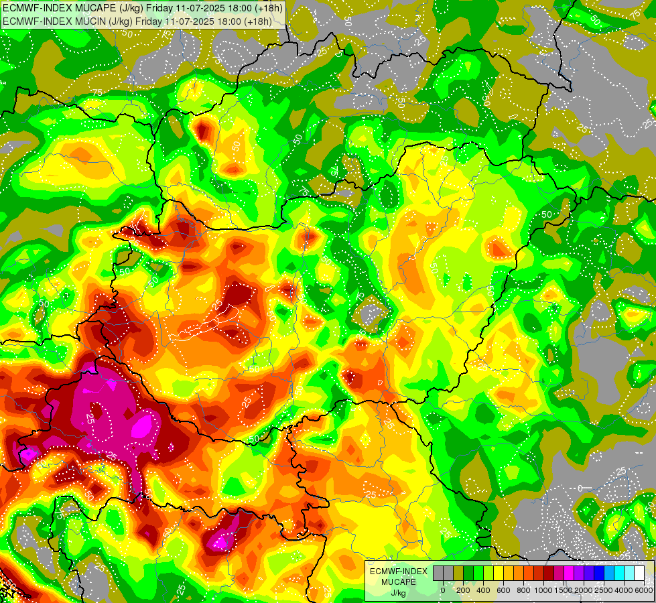Click the pale cyan swatch right of 4000
The height and width of the screenshot is (603, 656).
coord(629,574)
